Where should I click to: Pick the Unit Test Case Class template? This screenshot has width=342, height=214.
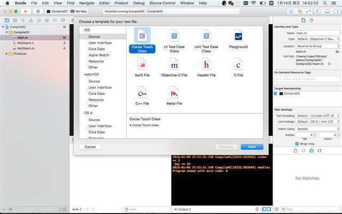tap(206, 41)
